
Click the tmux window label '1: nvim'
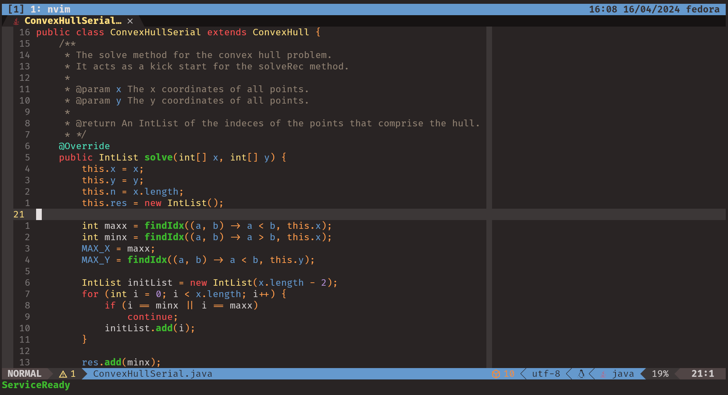point(50,9)
